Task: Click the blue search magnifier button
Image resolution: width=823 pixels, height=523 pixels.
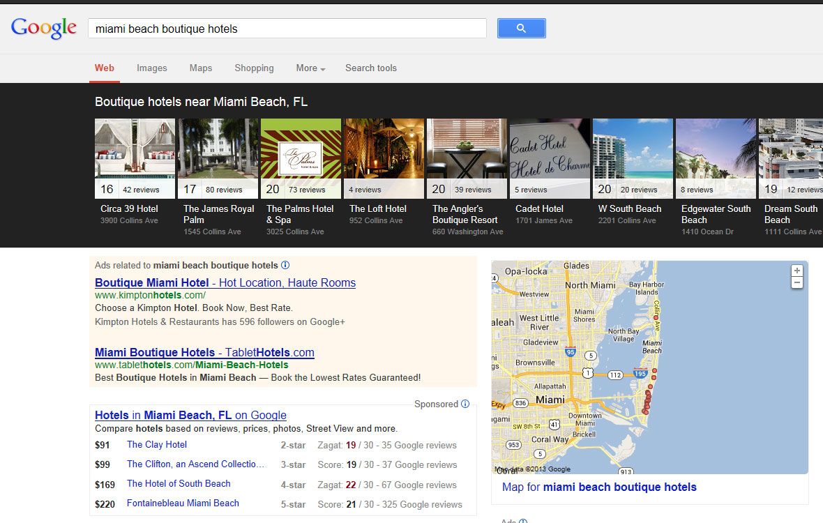Action: tap(521, 28)
